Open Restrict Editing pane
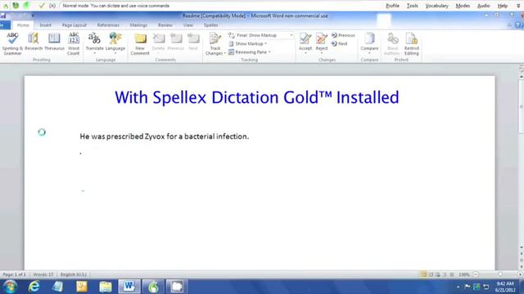 pyautogui.click(x=411, y=43)
